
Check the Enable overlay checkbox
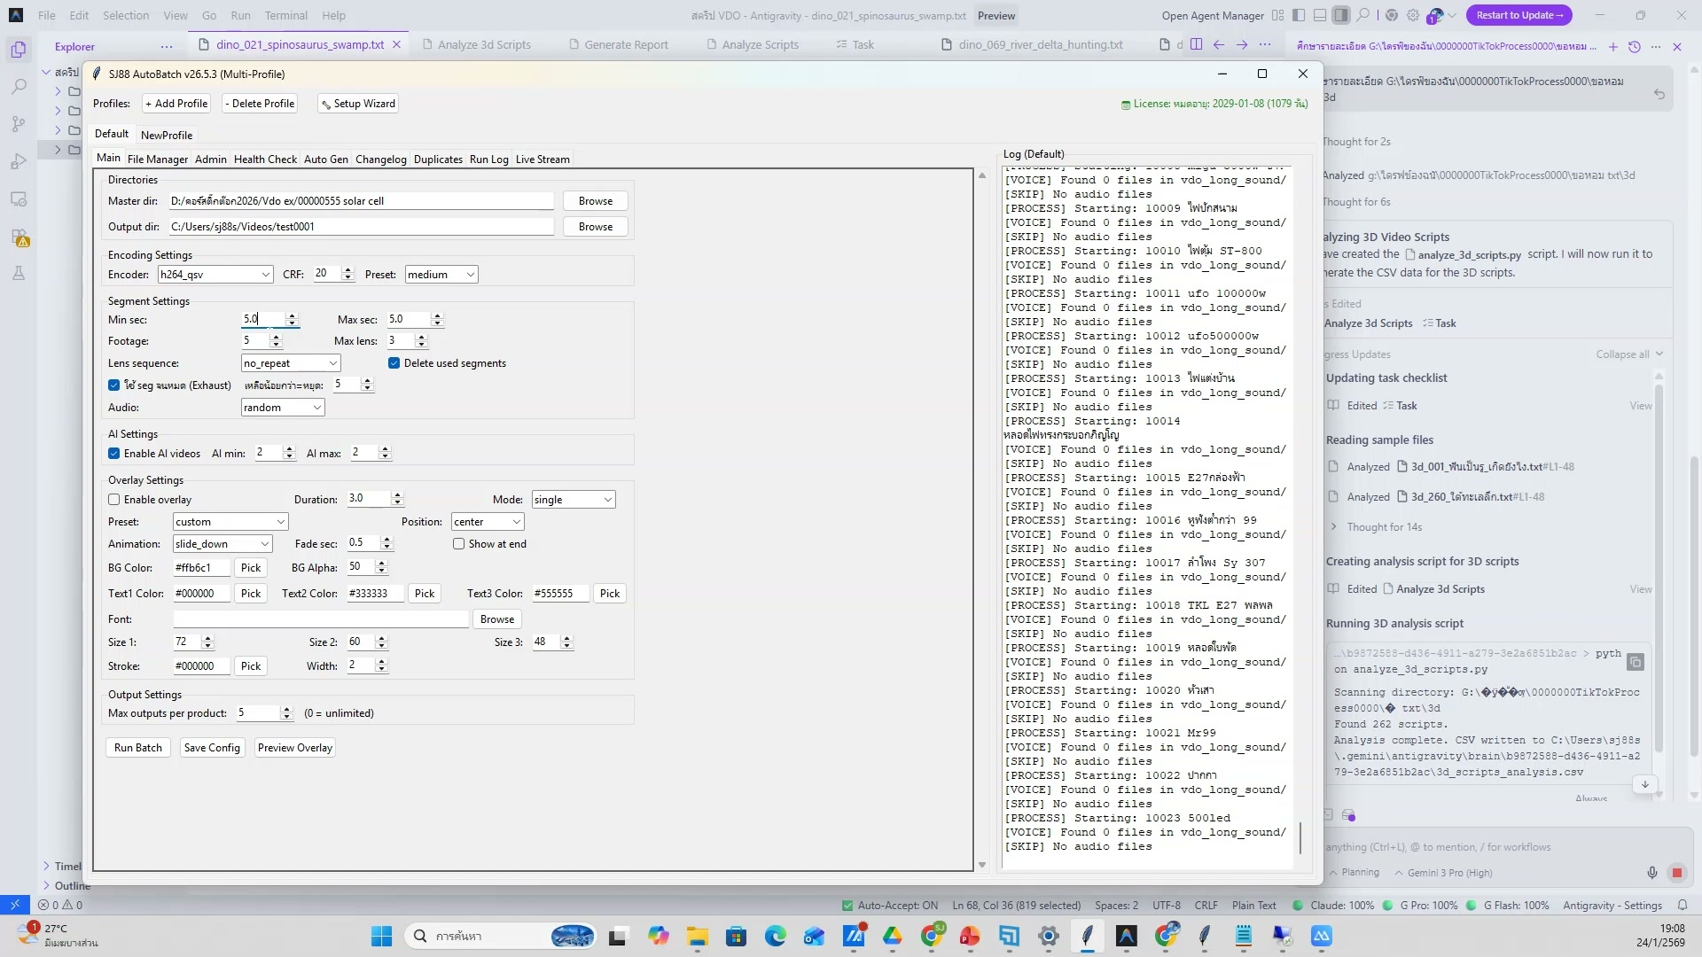click(x=114, y=500)
